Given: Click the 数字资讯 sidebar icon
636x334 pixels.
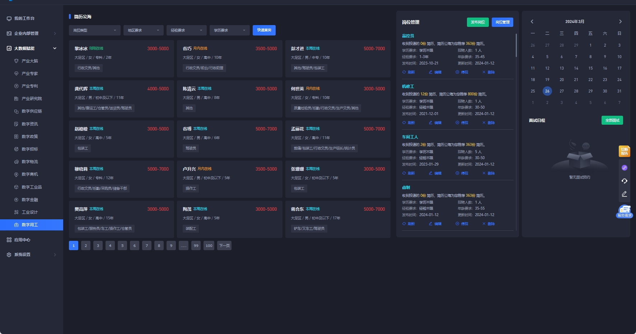Looking at the screenshot, I should [16, 124].
